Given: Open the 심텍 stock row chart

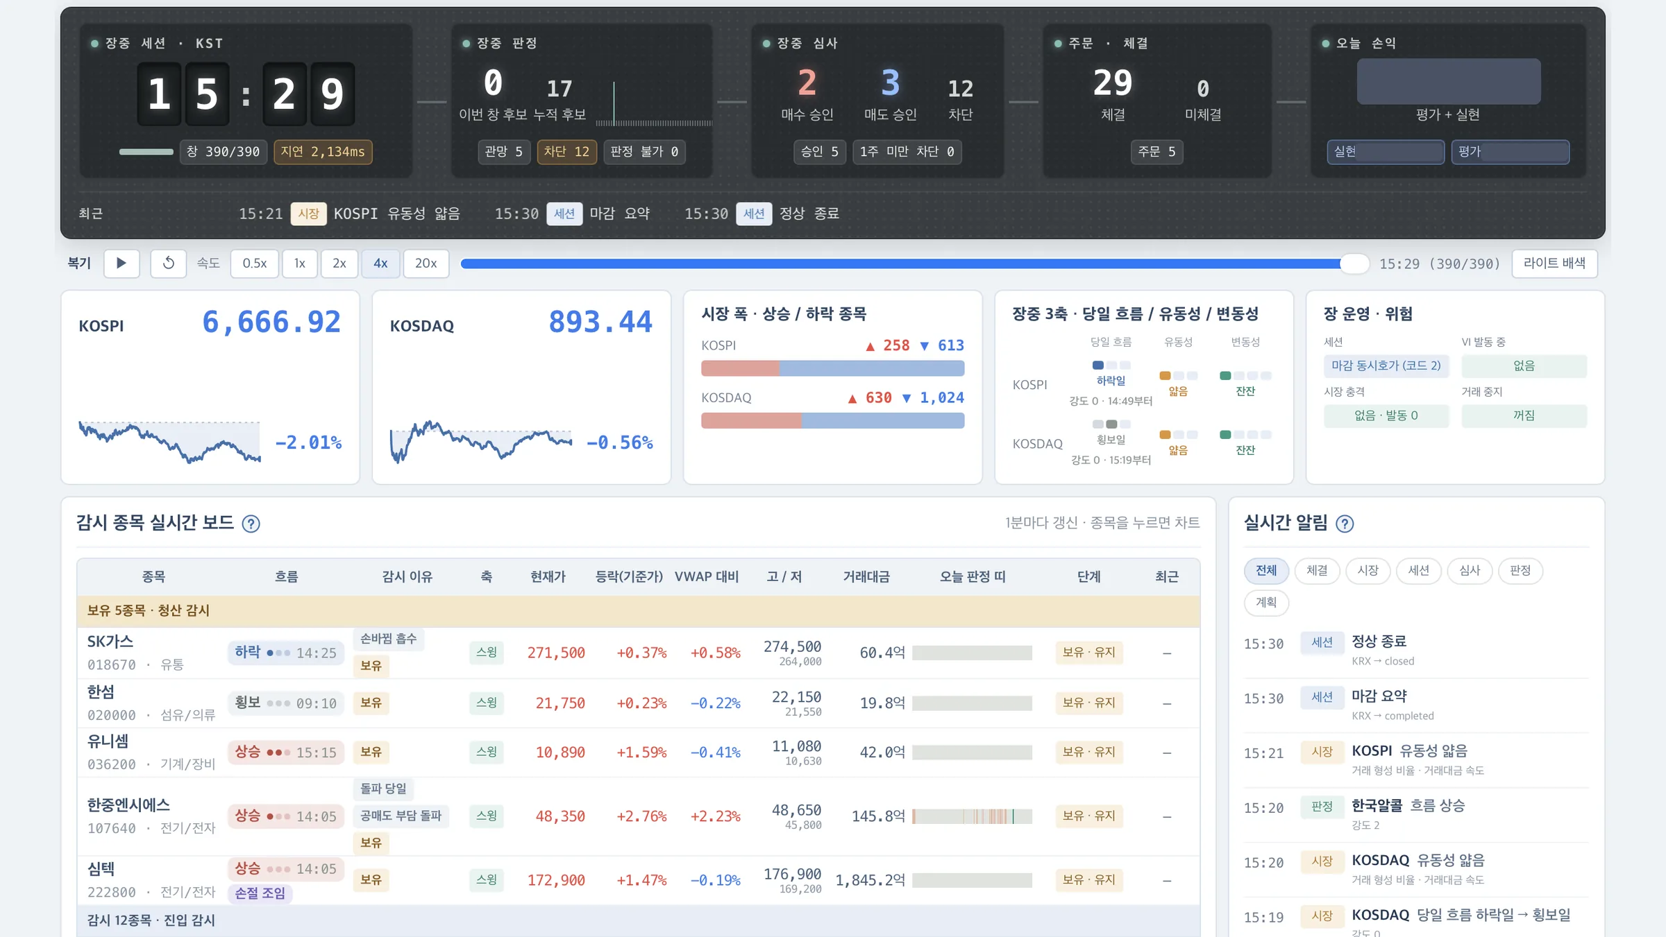Looking at the screenshot, I should (638, 880).
